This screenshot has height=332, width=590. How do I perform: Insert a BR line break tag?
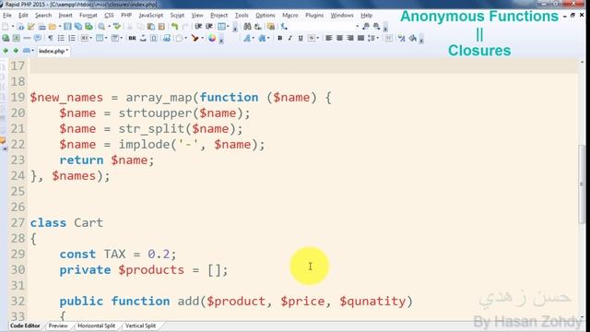pos(132,38)
